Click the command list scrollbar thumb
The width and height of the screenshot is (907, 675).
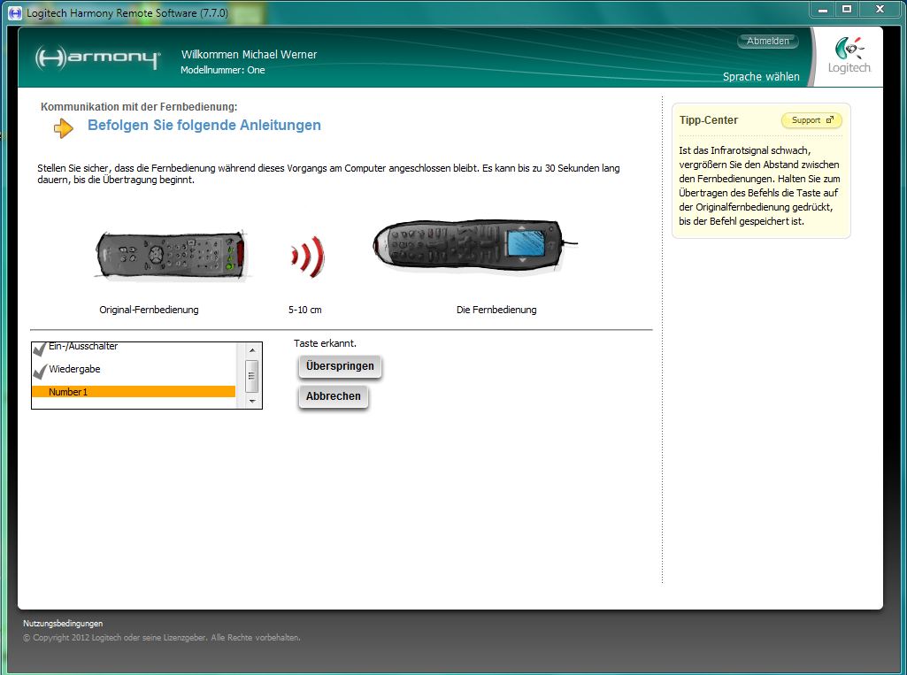(251, 376)
